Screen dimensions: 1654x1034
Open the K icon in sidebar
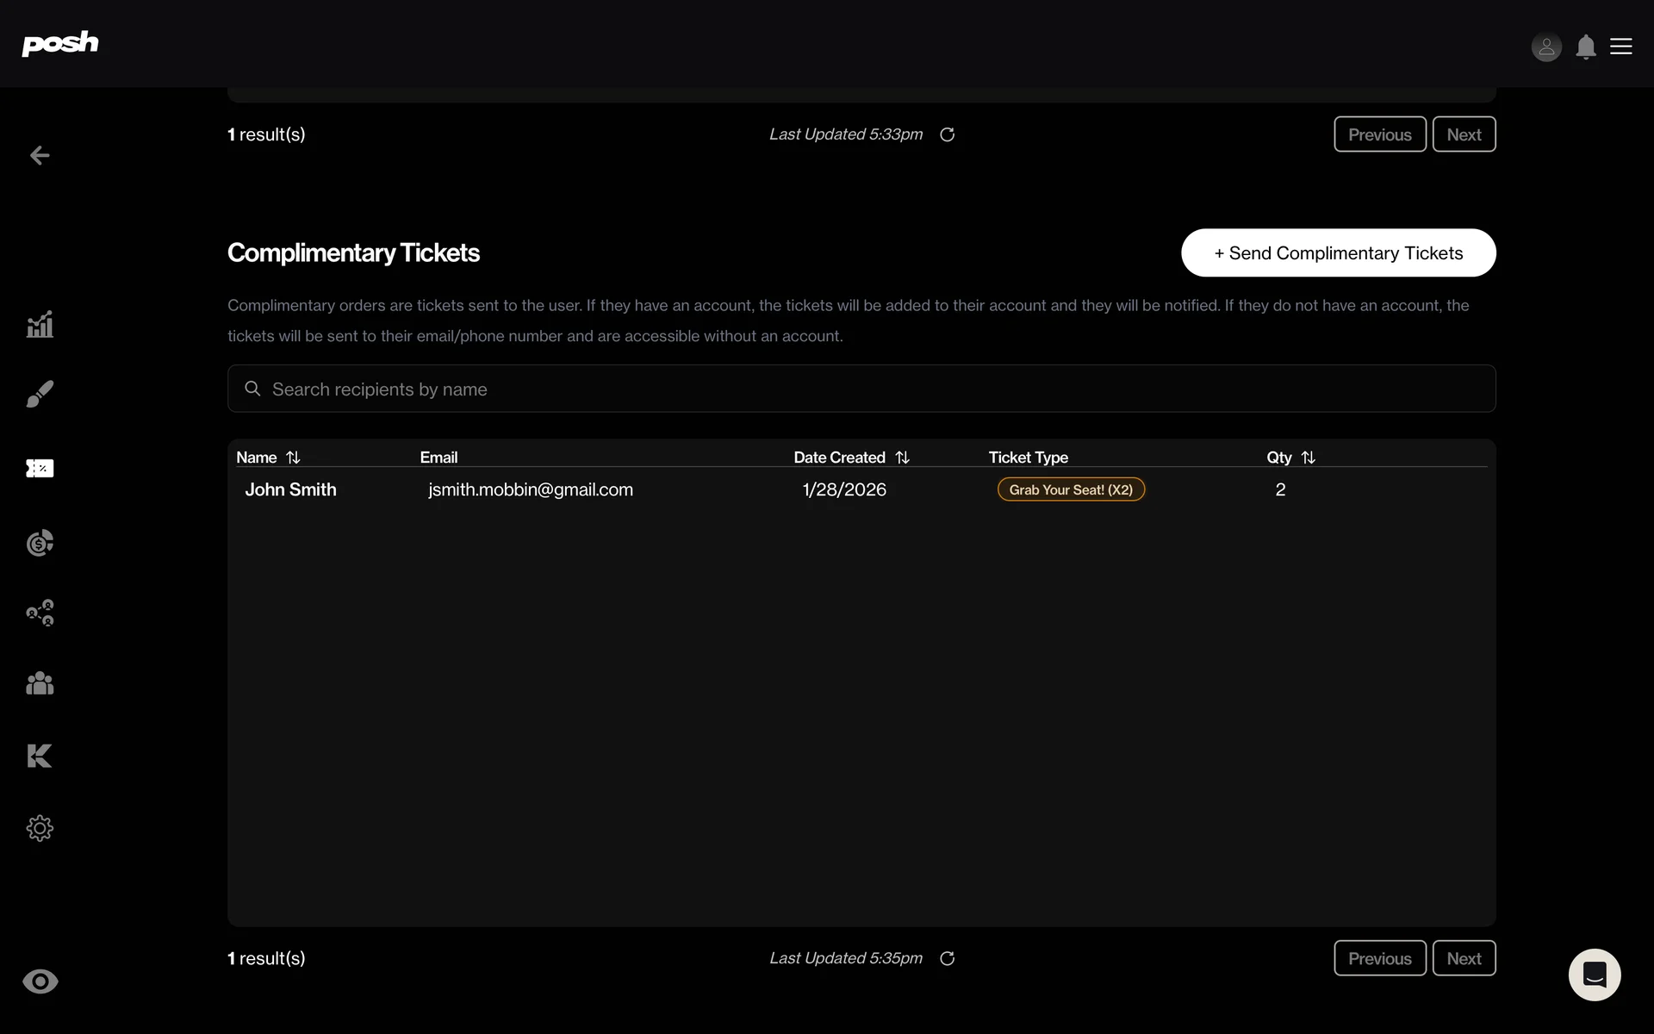[40, 756]
